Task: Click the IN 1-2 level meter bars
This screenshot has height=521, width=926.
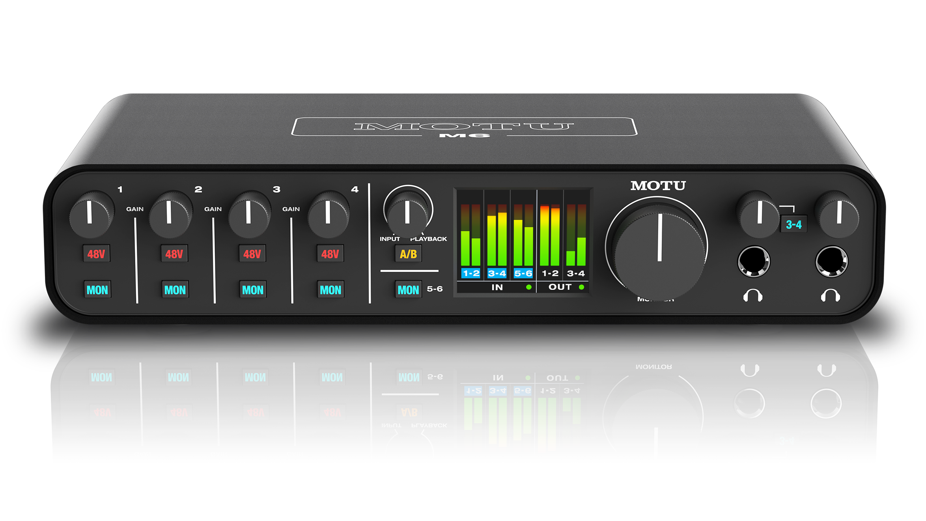Action: pyautogui.click(x=470, y=235)
